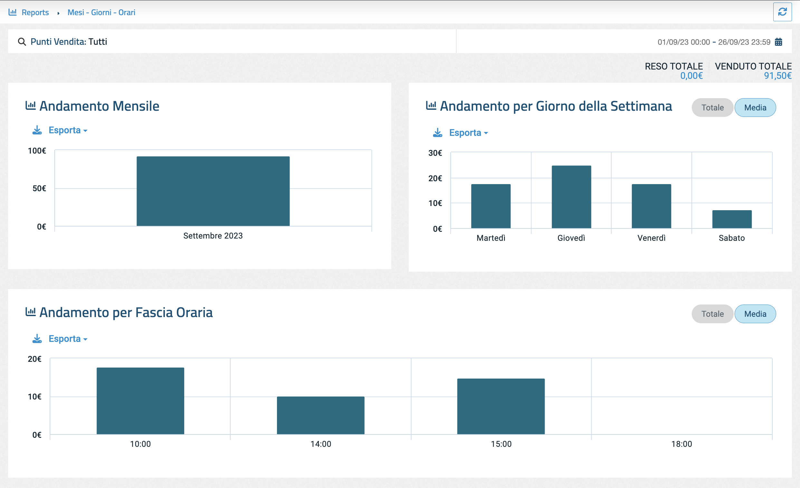Click the date range text field
Screen dimensions: 800x488
(x=714, y=42)
